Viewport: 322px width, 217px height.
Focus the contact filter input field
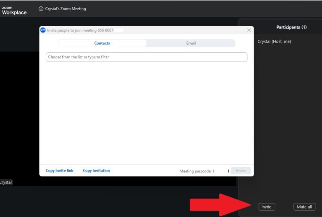pyautogui.click(x=147, y=57)
